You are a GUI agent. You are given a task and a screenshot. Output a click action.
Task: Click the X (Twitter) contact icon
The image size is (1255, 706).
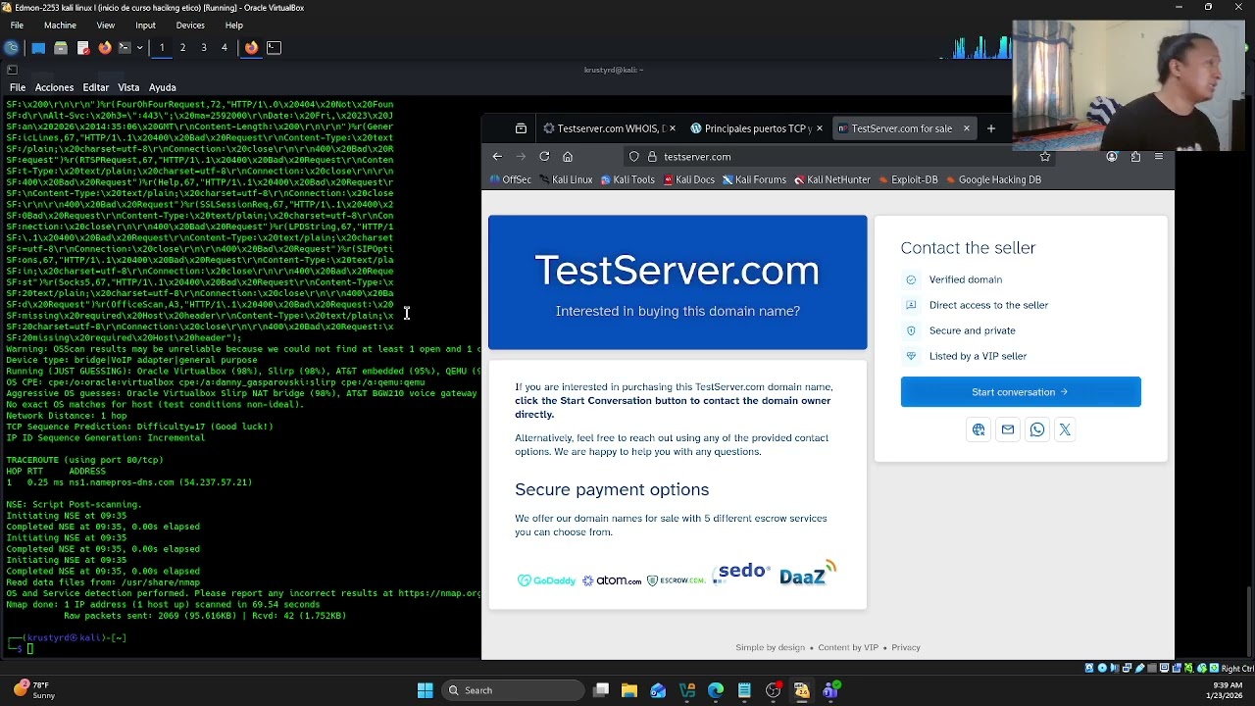coord(1065,429)
